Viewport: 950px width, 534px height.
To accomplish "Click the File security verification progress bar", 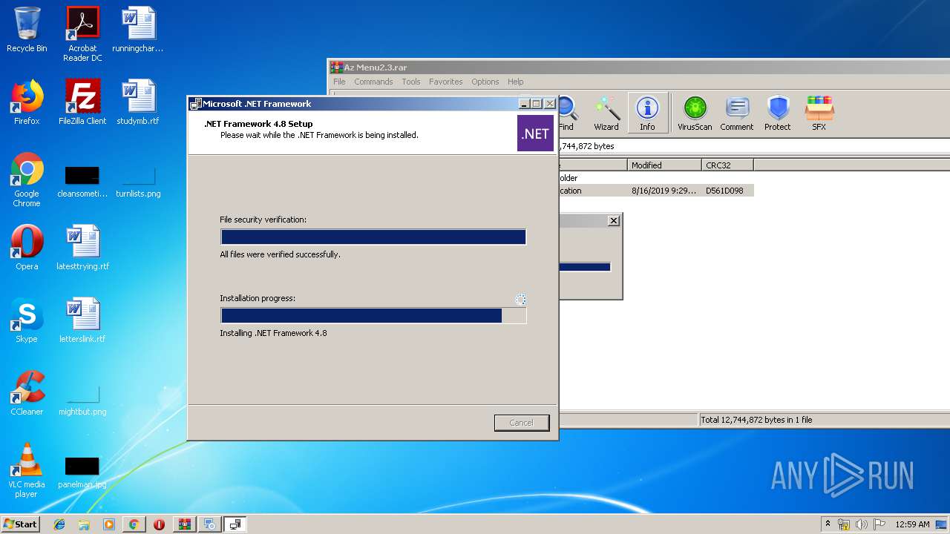I will [373, 237].
